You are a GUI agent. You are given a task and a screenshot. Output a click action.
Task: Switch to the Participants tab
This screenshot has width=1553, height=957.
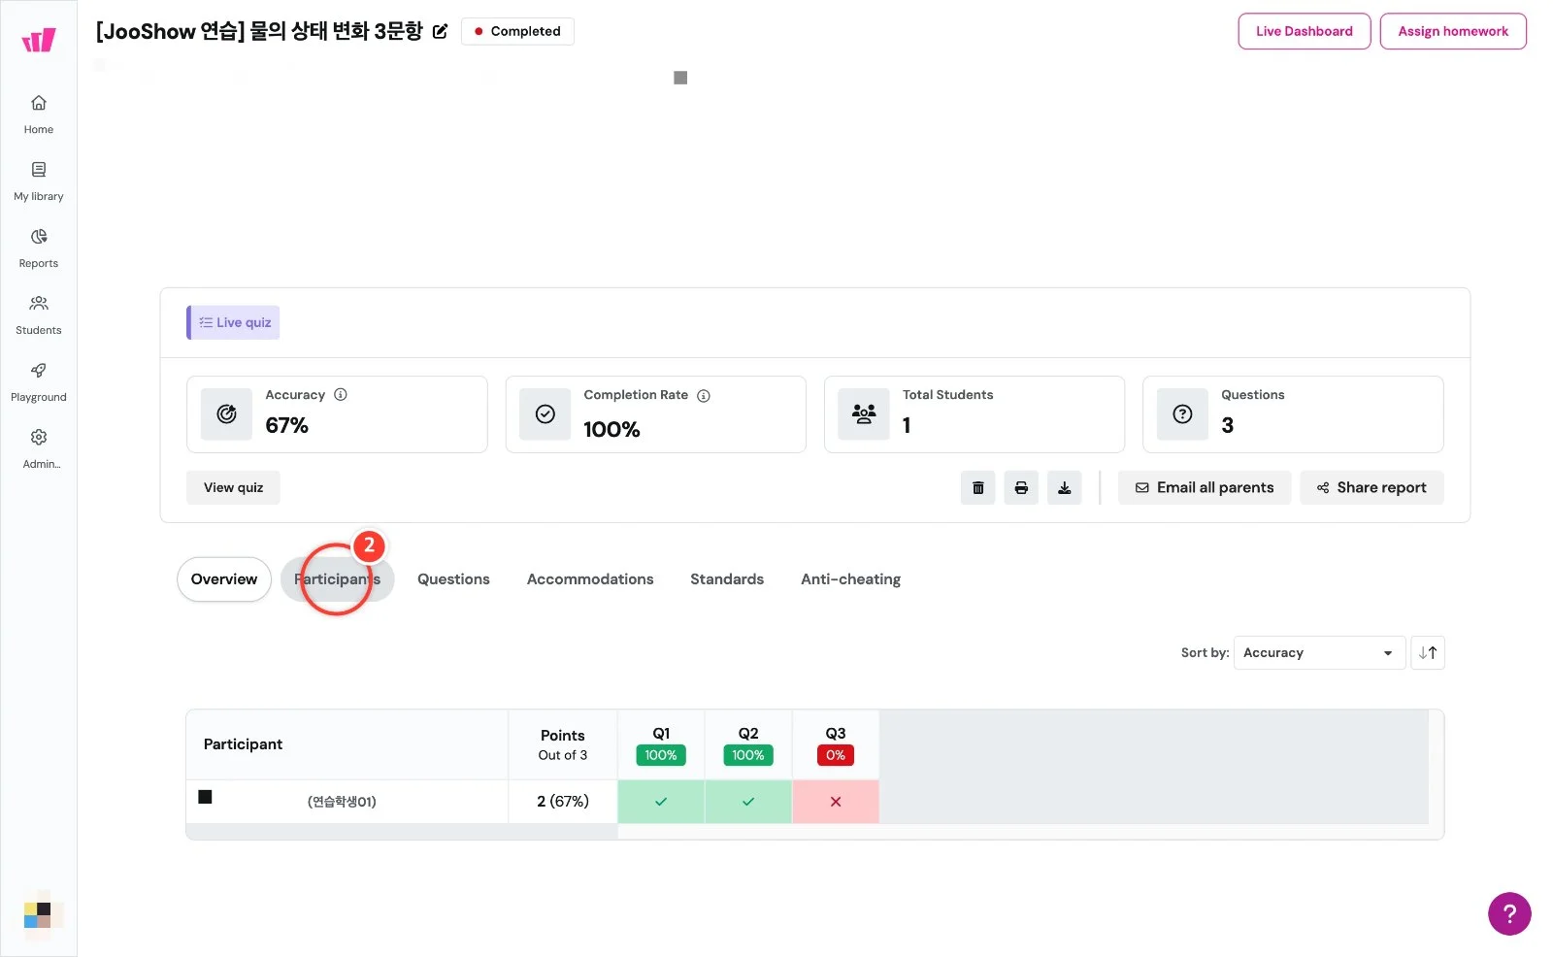(338, 579)
